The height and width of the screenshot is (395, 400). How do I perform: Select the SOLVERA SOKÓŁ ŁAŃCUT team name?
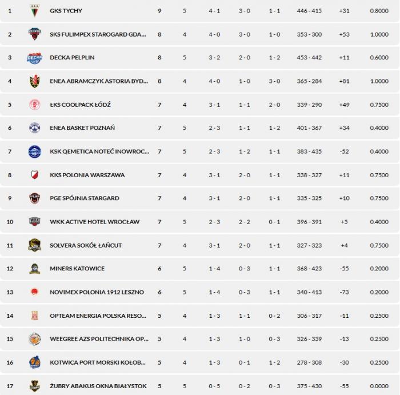[x=86, y=245]
